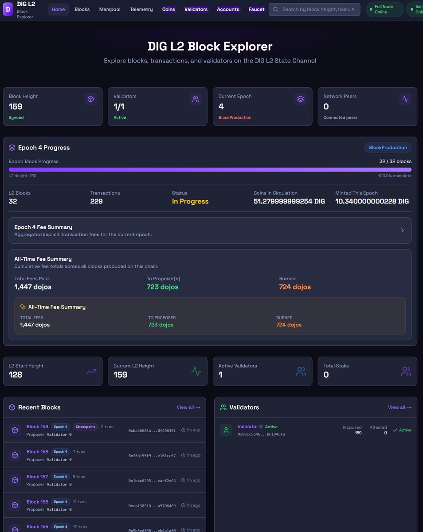Viewport: 423px width, 532px height.
Task: Open the Home tab
Action: tap(58, 9)
